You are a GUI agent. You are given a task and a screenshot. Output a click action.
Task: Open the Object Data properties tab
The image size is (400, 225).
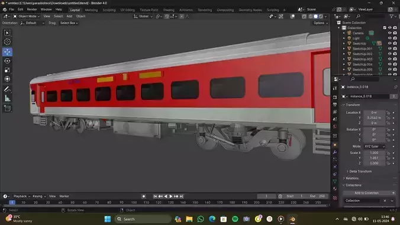335,181
